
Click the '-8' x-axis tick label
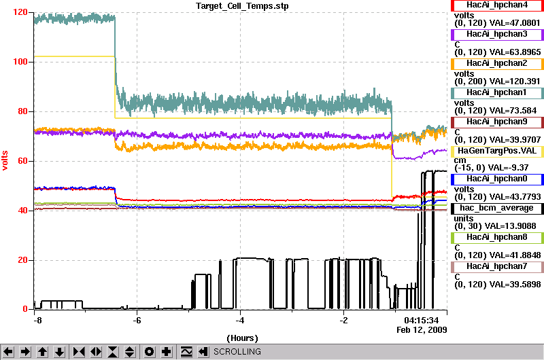[37, 321]
